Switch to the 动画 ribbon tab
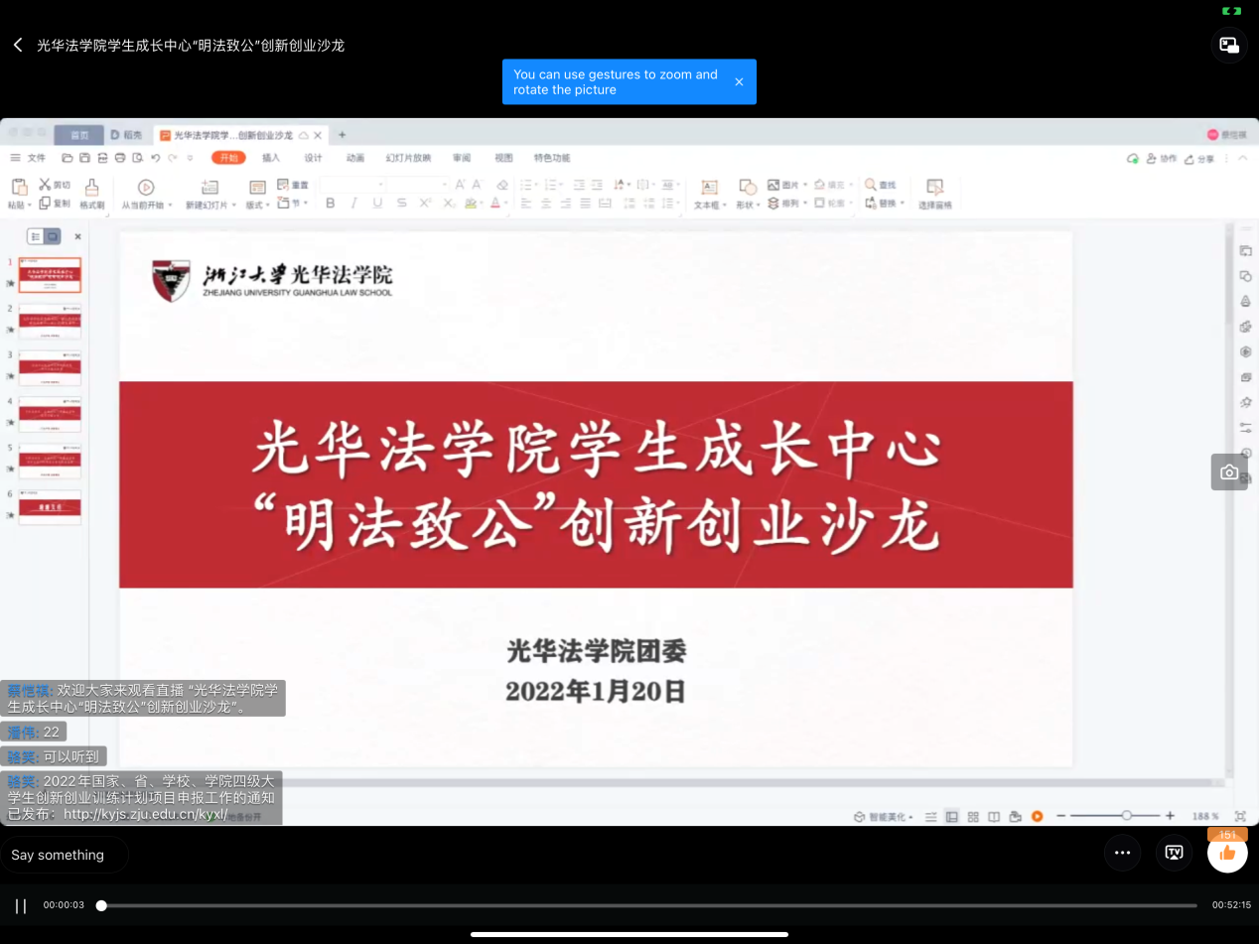Image resolution: width=1259 pixels, height=944 pixels. click(x=355, y=158)
